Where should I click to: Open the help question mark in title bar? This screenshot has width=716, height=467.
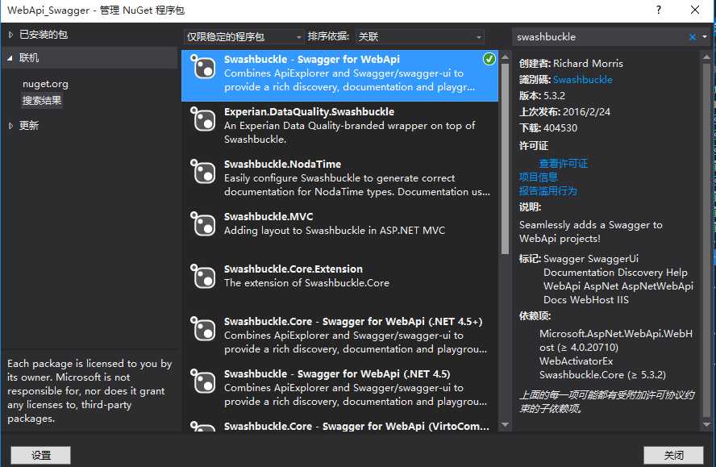659,10
